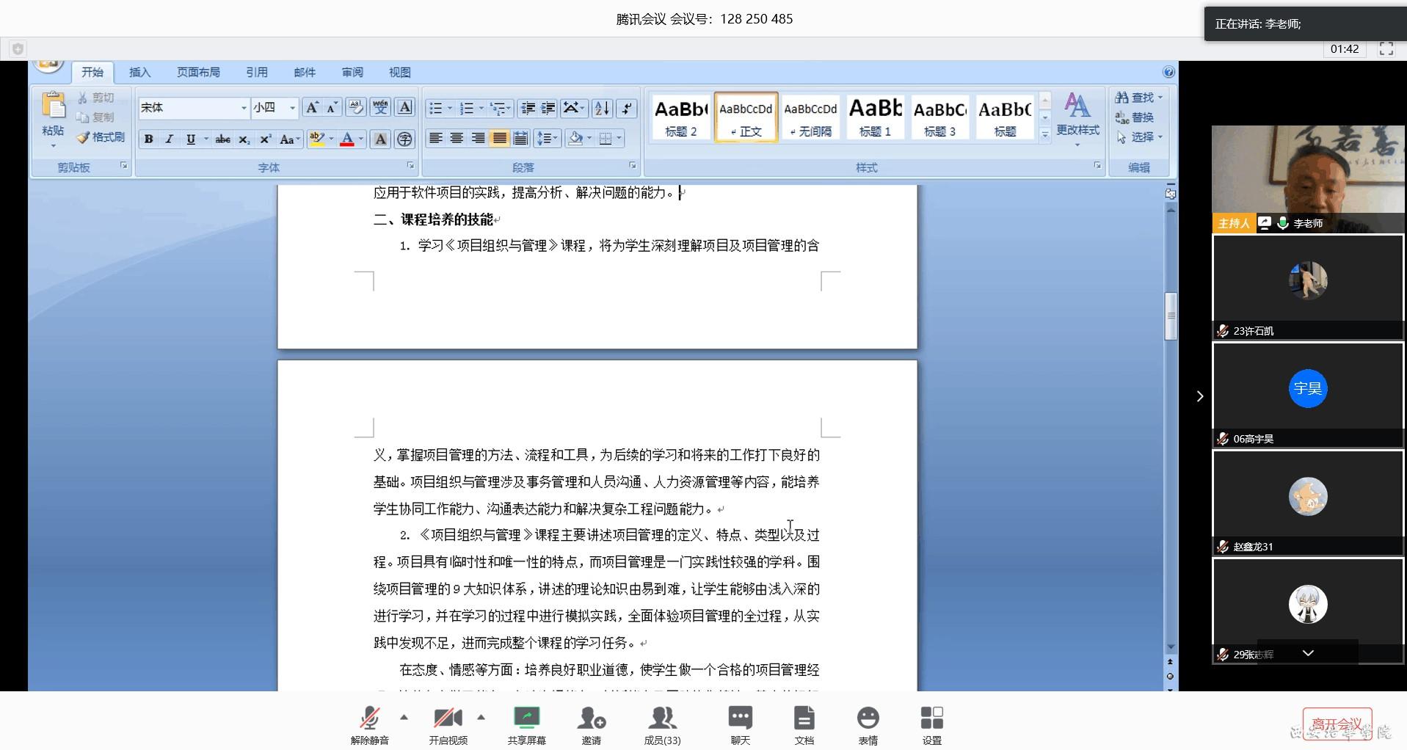
Task: Open the Invite (邀请) dialog
Action: pos(591,718)
